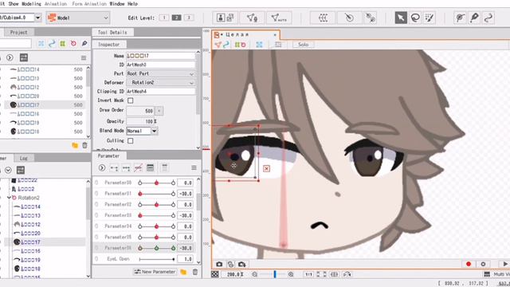
Task: Open the Modeling menu
Action: [x=31, y=3]
